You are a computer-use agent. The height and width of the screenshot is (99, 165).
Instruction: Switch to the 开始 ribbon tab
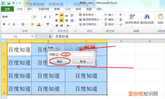click(x=20, y=9)
